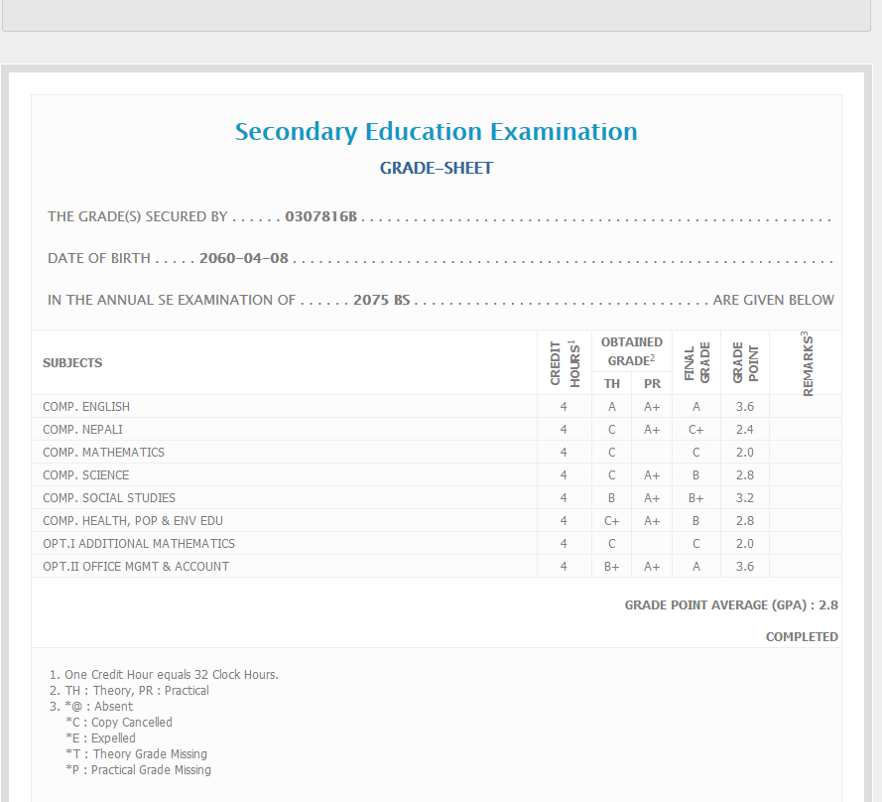Screen dimensions: 882x802
Task: Click the TH sub-column header
Action: click(612, 383)
